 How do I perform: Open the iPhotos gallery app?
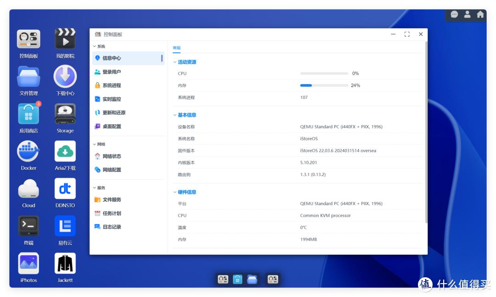(28, 264)
